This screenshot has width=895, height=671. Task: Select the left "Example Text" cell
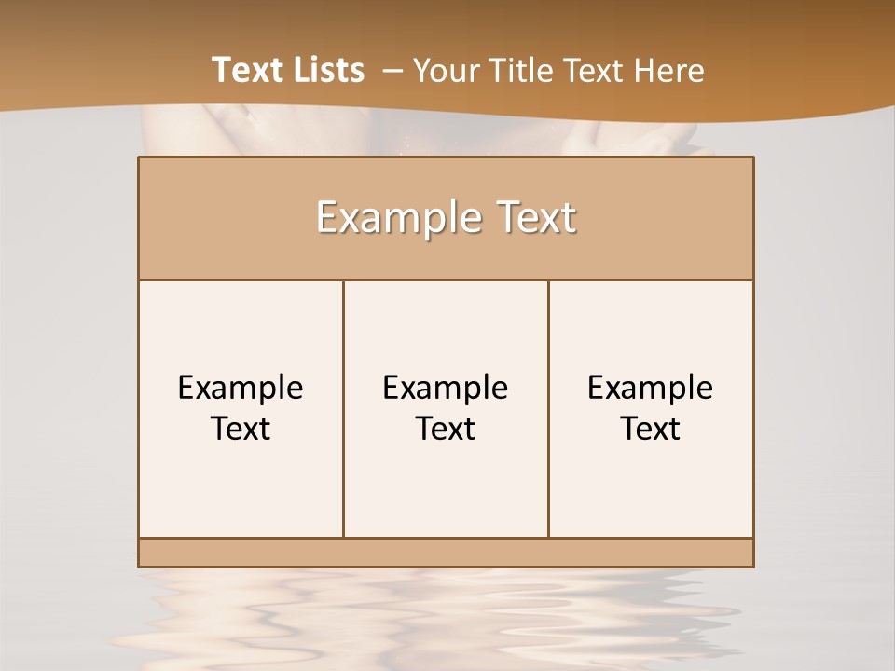pyautogui.click(x=241, y=408)
